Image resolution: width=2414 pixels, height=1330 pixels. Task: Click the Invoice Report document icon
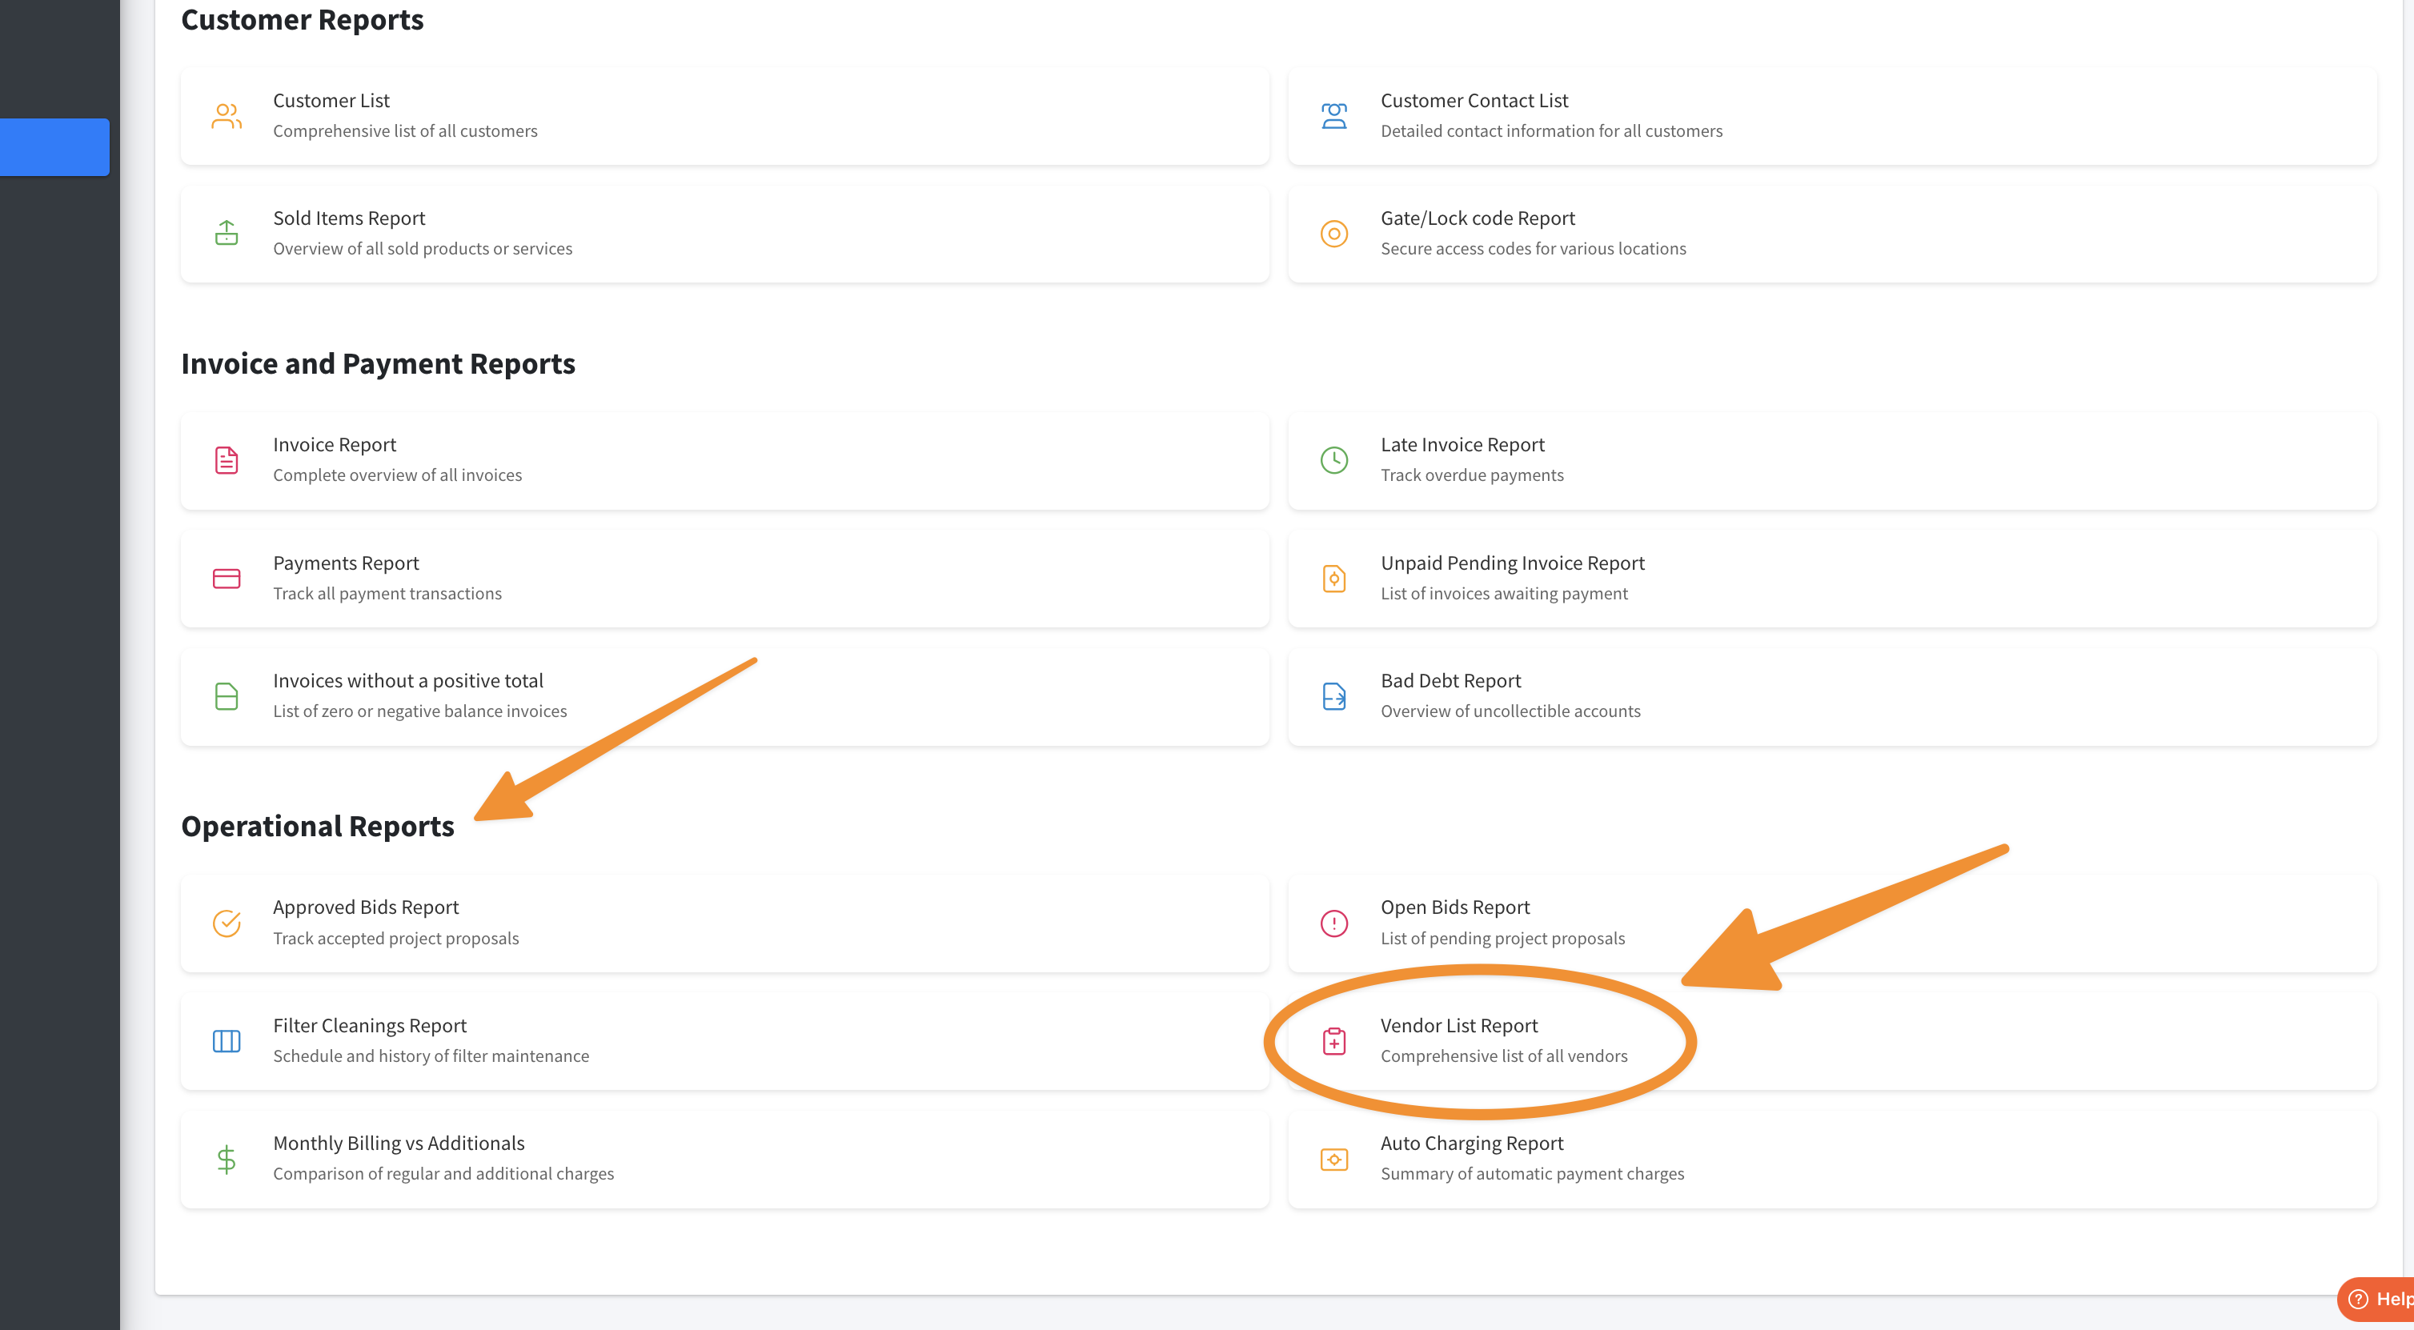[x=226, y=460]
